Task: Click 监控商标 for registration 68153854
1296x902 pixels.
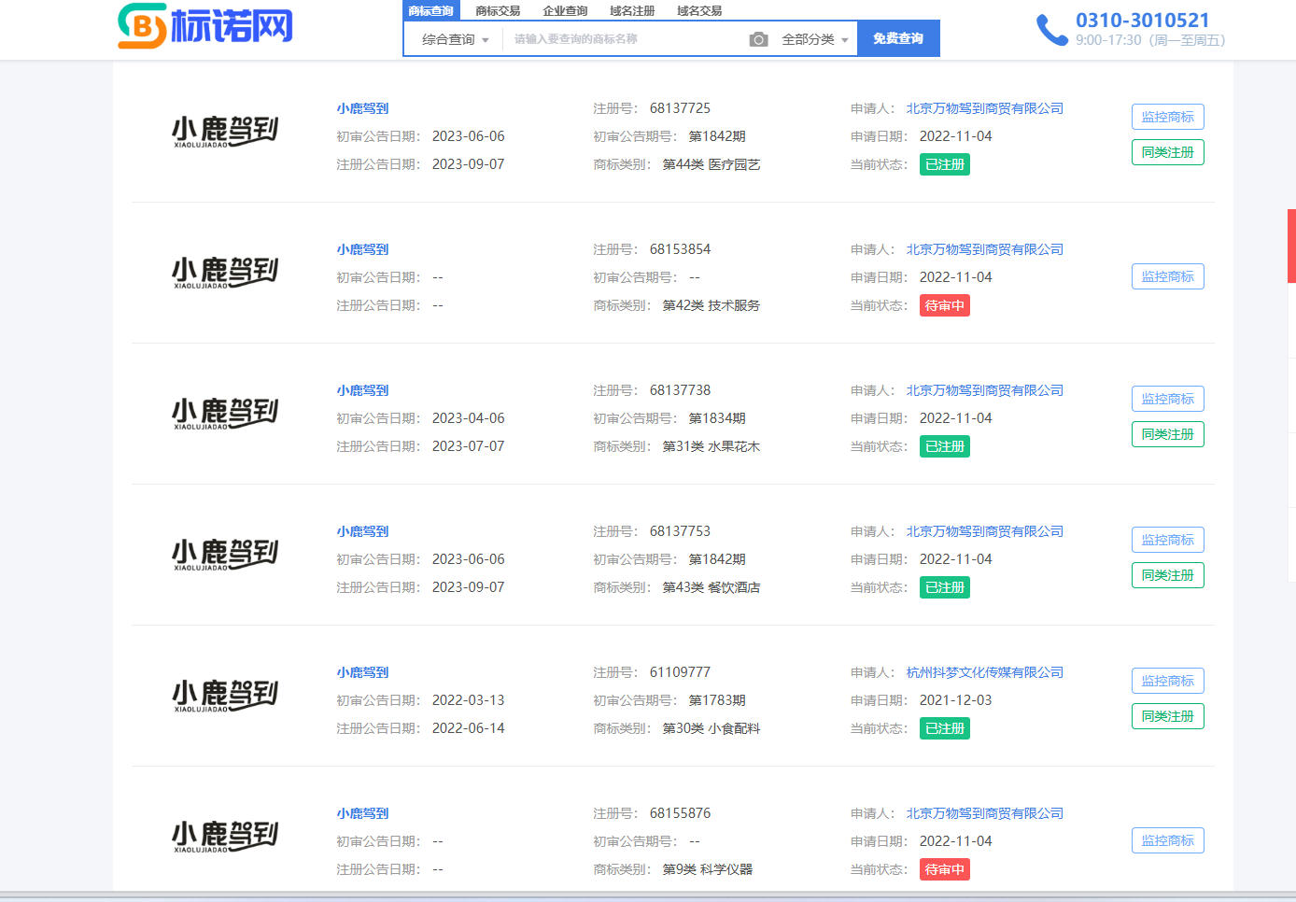Action: (1168, 276)
